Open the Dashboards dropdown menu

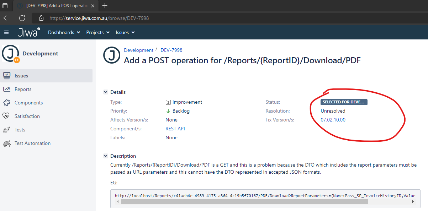tap(64, 32)
